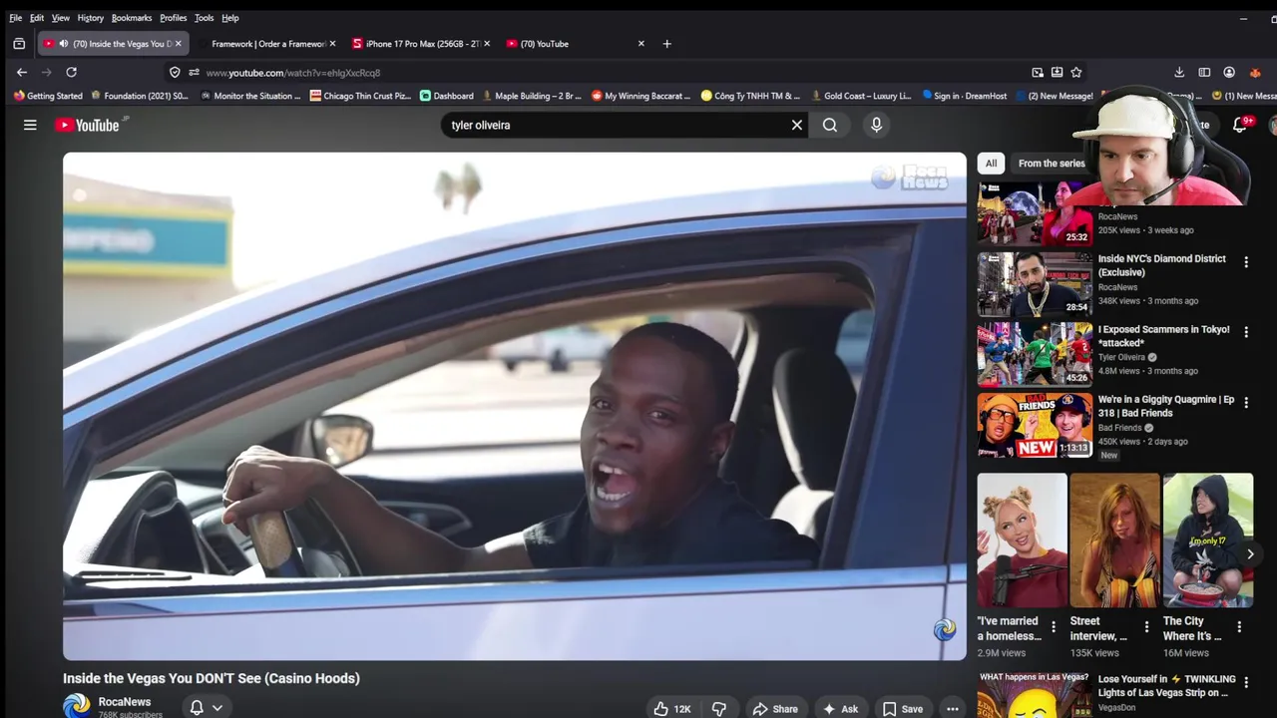Open options for We're in a Giggity Quagmire
The image size is (1277, 718).
coord(1245,403)
